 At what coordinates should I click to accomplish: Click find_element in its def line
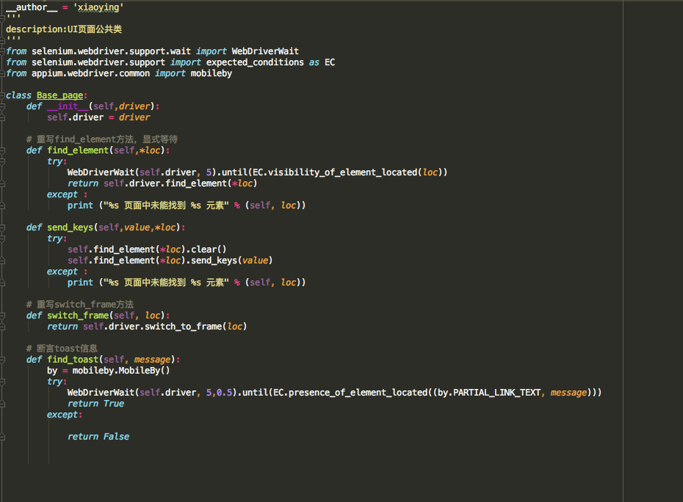pyautogui.click(x=78, y=150)
